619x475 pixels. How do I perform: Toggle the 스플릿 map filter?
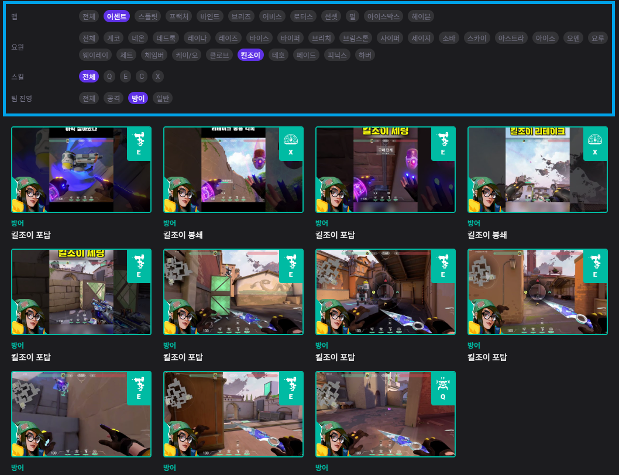pos(148,16)
